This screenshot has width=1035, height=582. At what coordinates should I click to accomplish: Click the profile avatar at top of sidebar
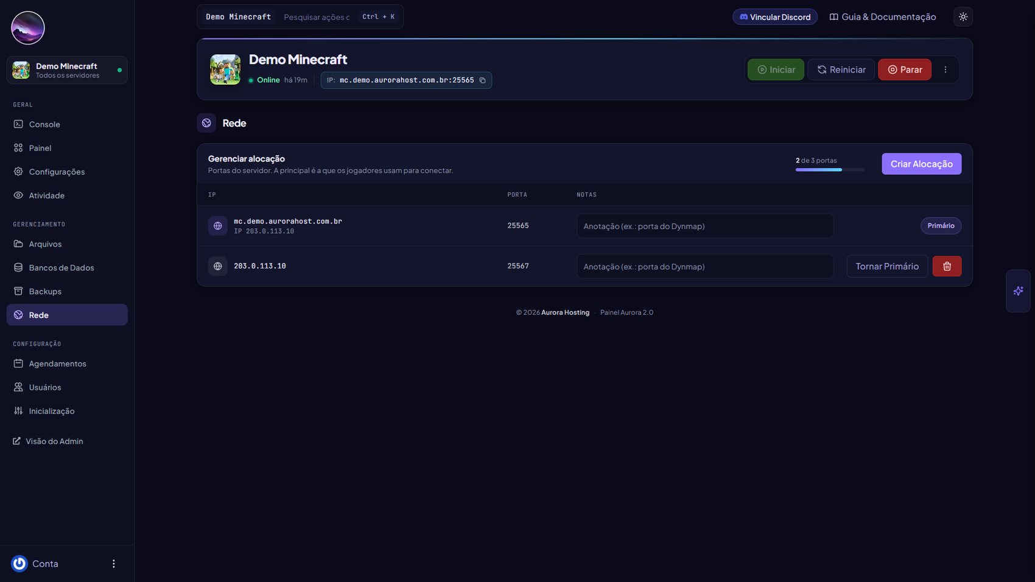(x=28, y=28)
